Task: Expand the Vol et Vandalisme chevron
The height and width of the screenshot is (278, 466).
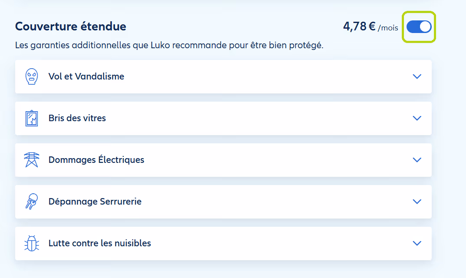Action: point(417,76)
